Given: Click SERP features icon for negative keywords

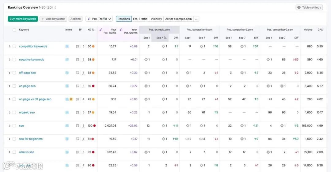Looking at the screenshot, I should tap(78, 60).
